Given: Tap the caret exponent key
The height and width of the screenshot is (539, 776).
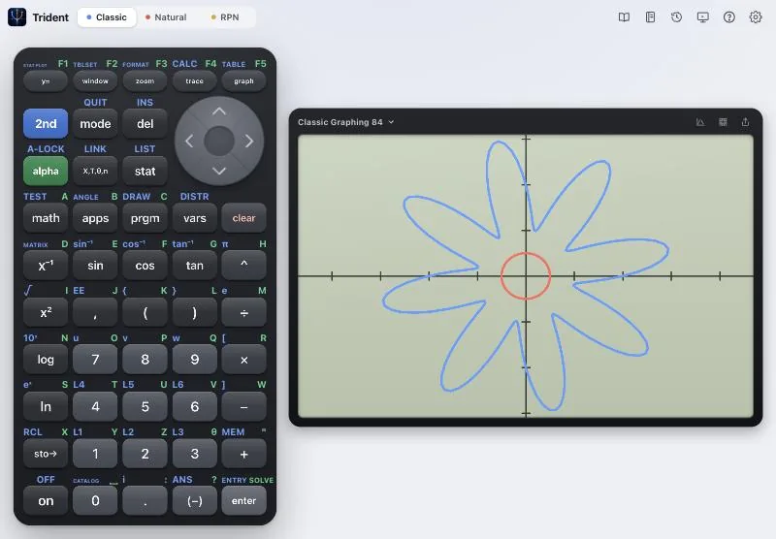Looking at the screenshot, I should (244, 266).
